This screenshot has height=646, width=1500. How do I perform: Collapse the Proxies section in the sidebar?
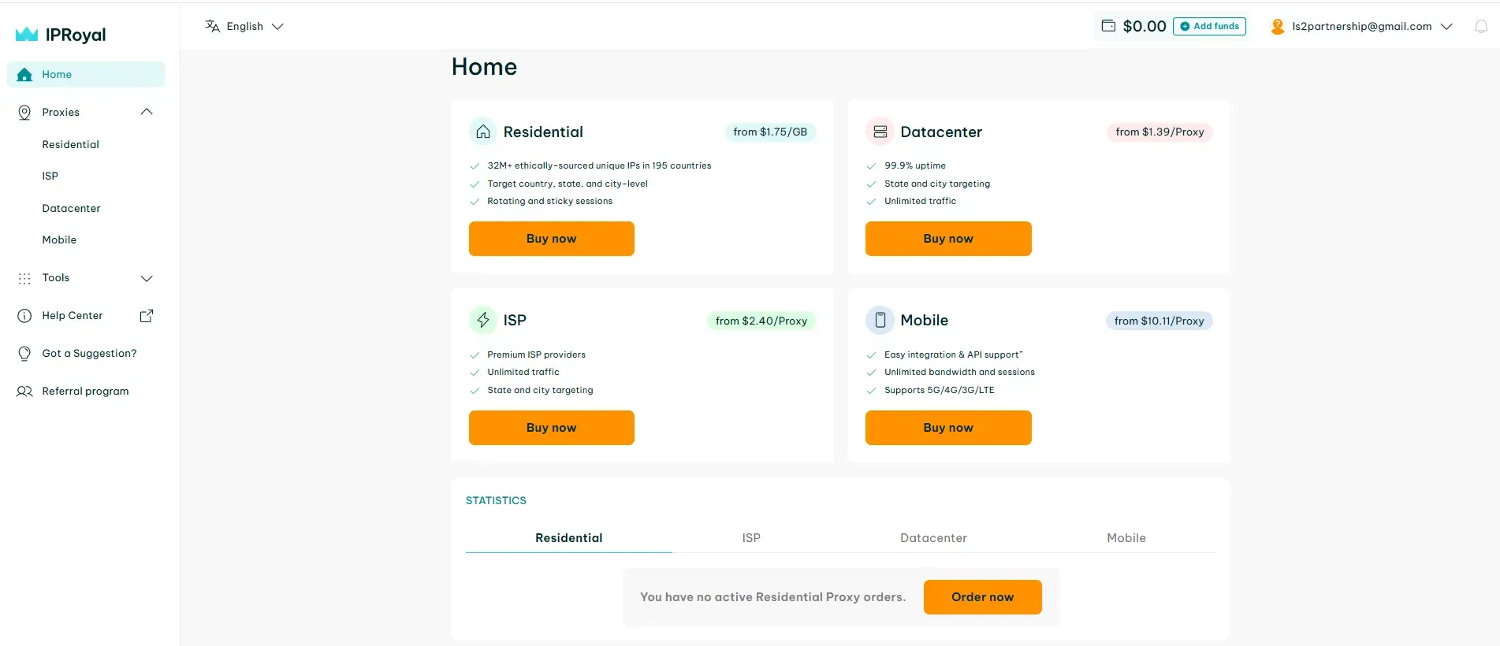point(147,112)
